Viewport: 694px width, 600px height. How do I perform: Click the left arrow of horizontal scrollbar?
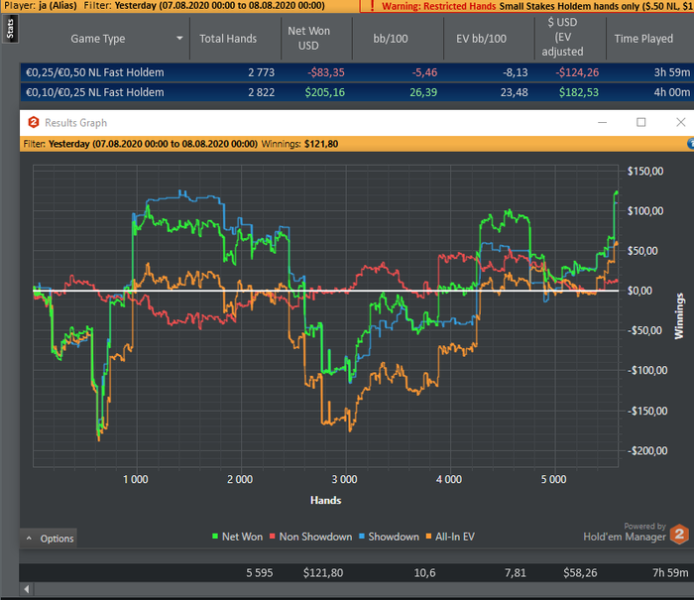point(27,589)
